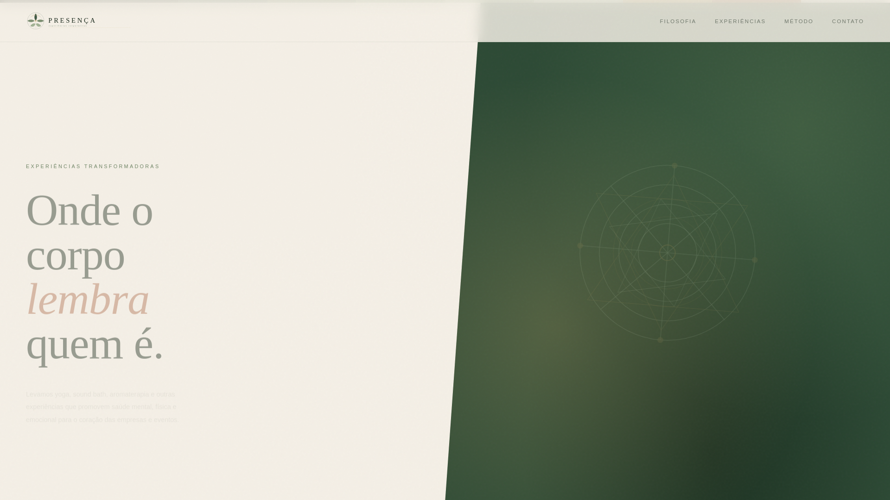Select the Método nav item
The width and height of the screenshot is (890, 500).
(799, 21)
